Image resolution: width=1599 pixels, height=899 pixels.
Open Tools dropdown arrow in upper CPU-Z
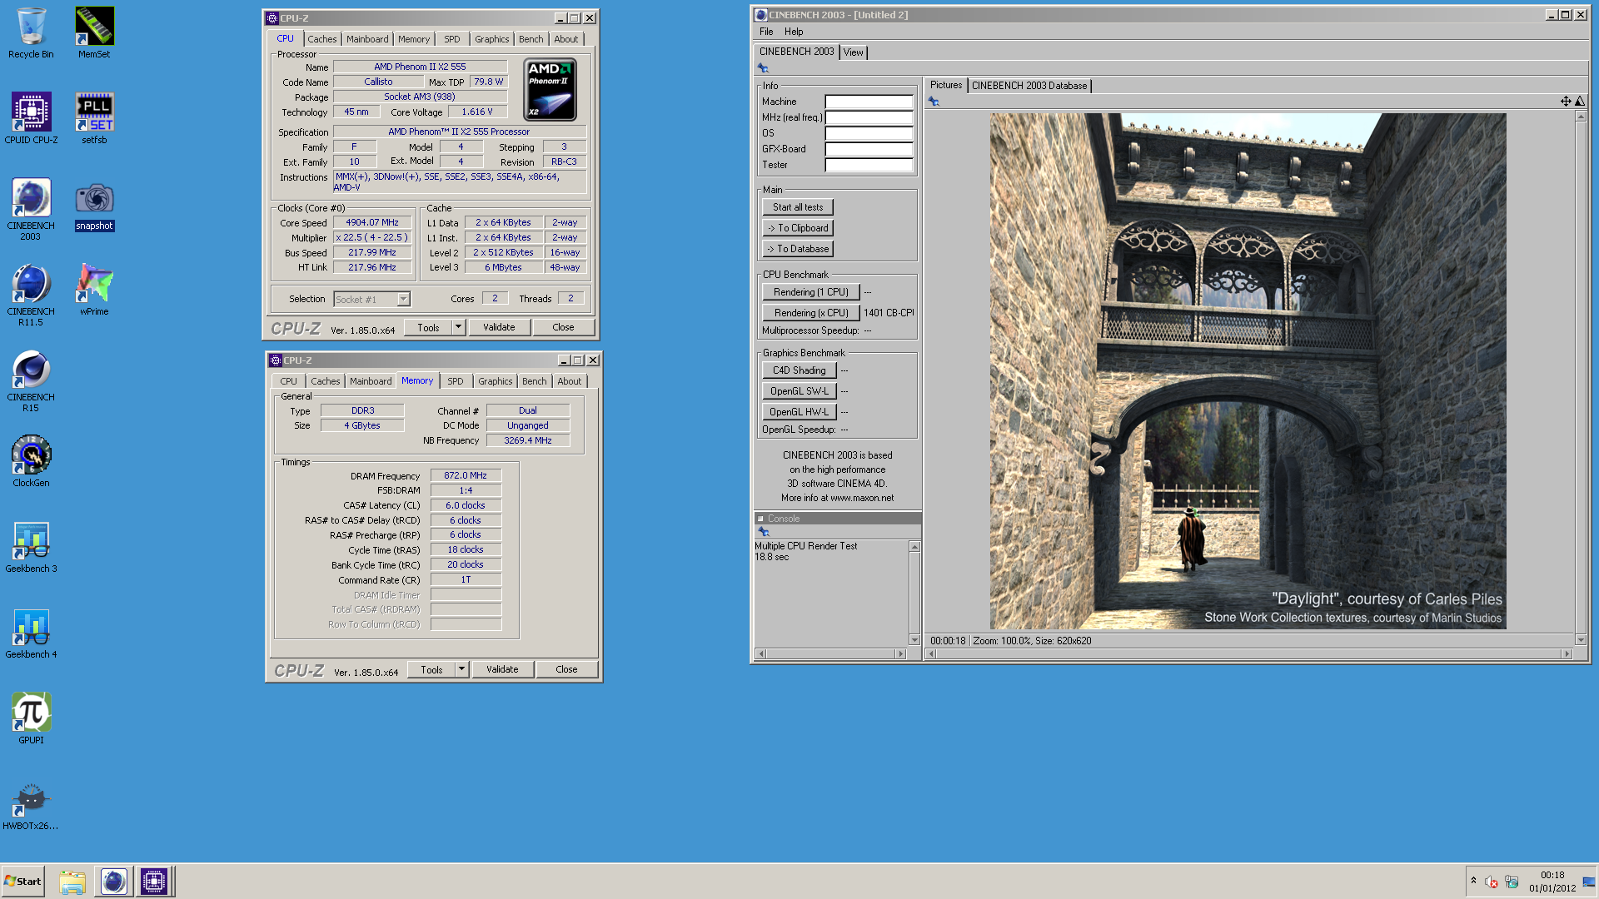point(458,327)
